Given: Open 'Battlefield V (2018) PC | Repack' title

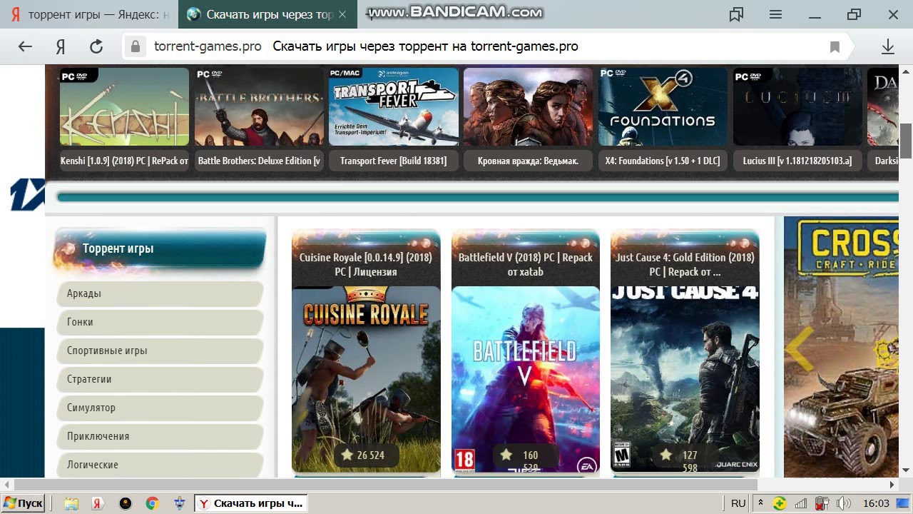Looking at the screenshot, I should pos(526,264).
